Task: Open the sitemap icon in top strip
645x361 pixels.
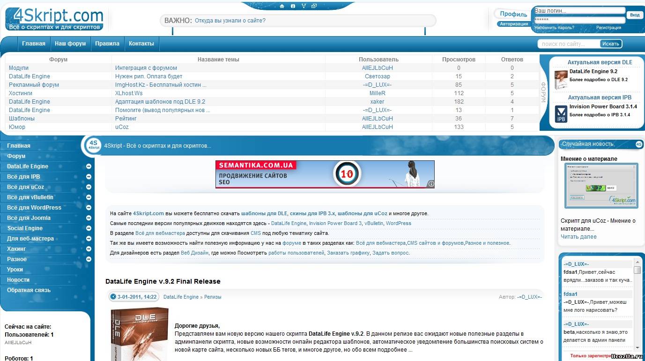Action: click(x=304, y=6)
